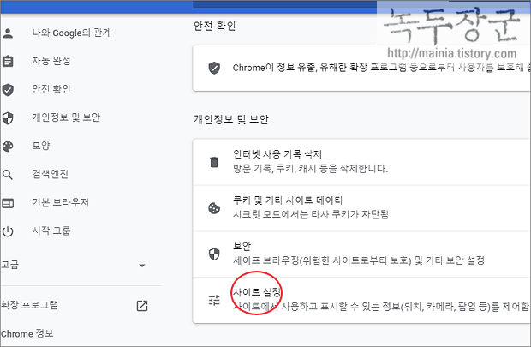Click the browser window icon beside 기본 브라우저
Viewport: 531px width, 347px height.
tap(8, 203)
